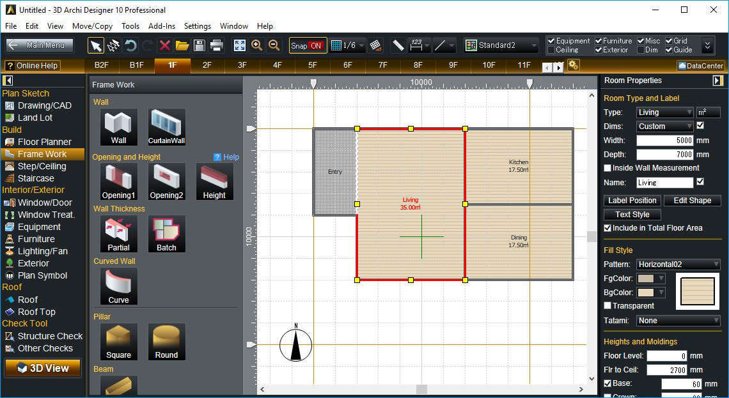Open the 3D View button

click(43, 368)
